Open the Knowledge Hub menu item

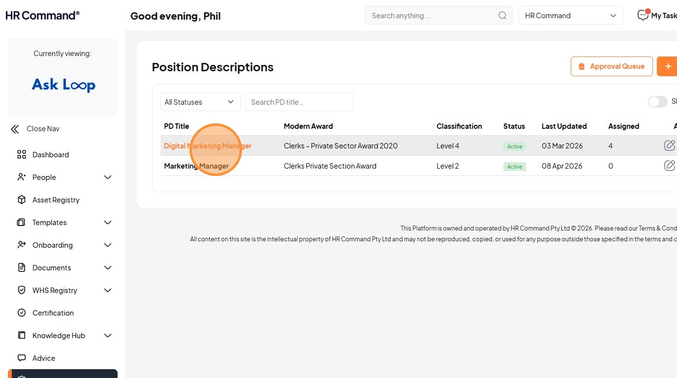59,336
